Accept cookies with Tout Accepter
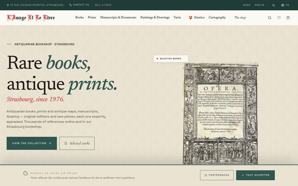The height and width of the screenshot is (186, 298). tap(255, 175)
